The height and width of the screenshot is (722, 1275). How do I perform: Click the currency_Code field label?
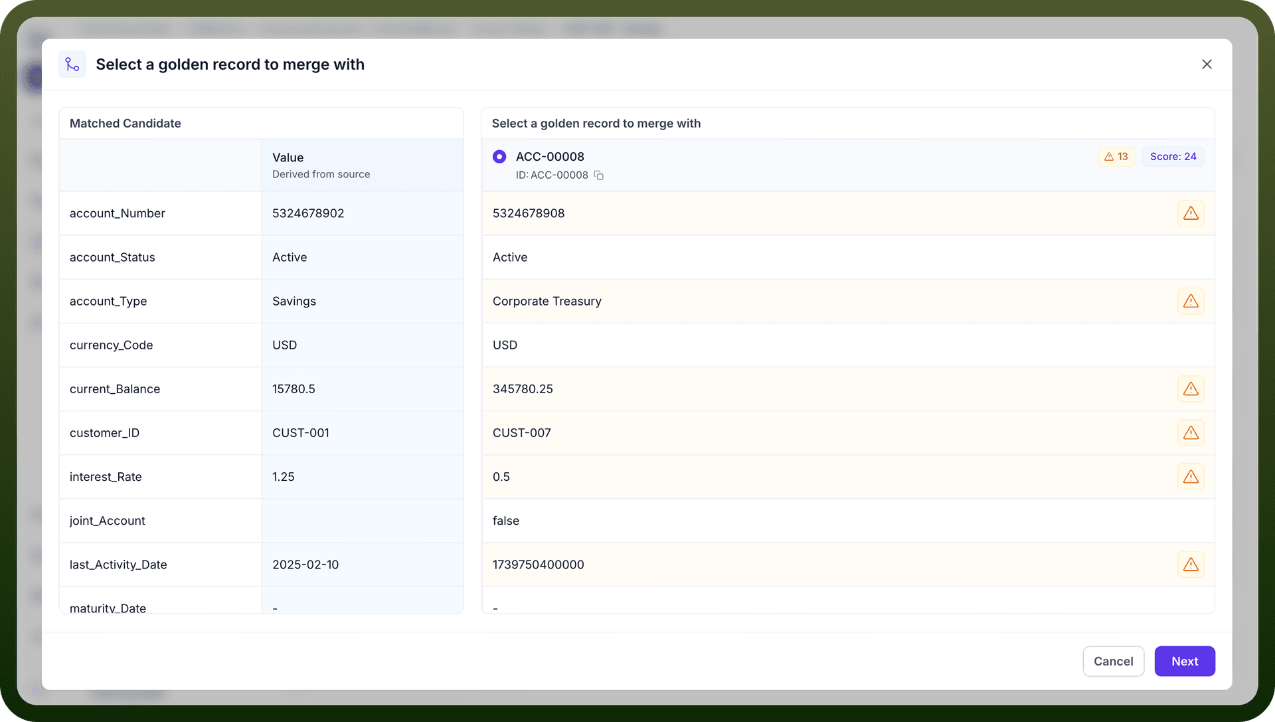click(x=111, y=345)
